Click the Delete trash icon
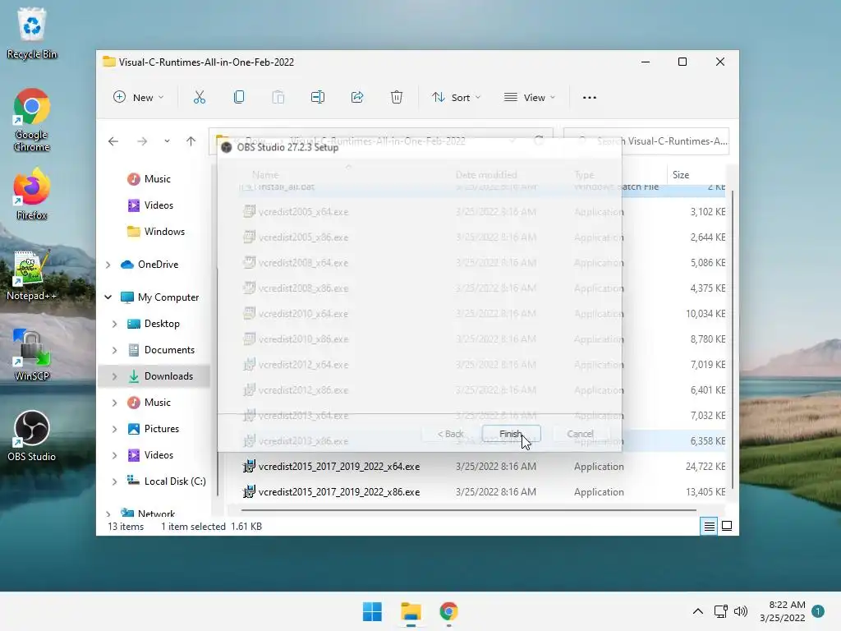Image resolution: width=841 pixels, height=631 pixels. (x=397, y=97)
